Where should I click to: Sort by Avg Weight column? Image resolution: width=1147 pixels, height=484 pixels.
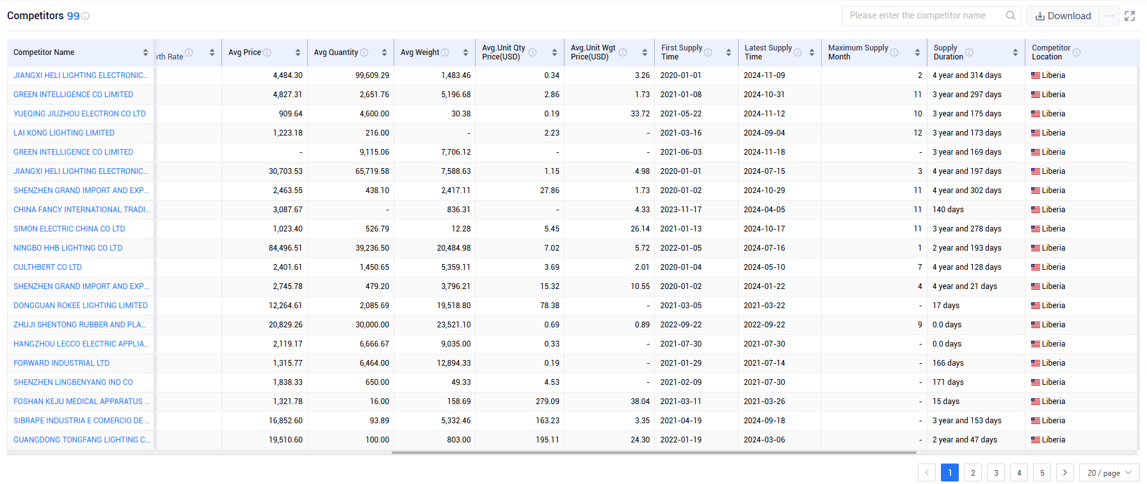click(465, 52)
